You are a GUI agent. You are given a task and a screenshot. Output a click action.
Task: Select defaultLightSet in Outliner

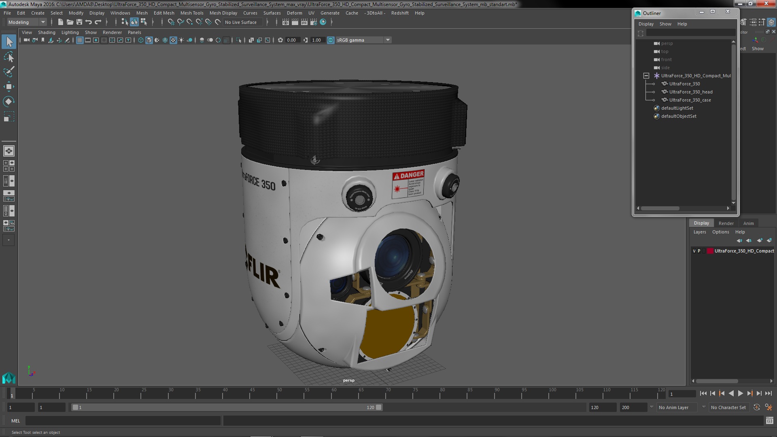677,108
